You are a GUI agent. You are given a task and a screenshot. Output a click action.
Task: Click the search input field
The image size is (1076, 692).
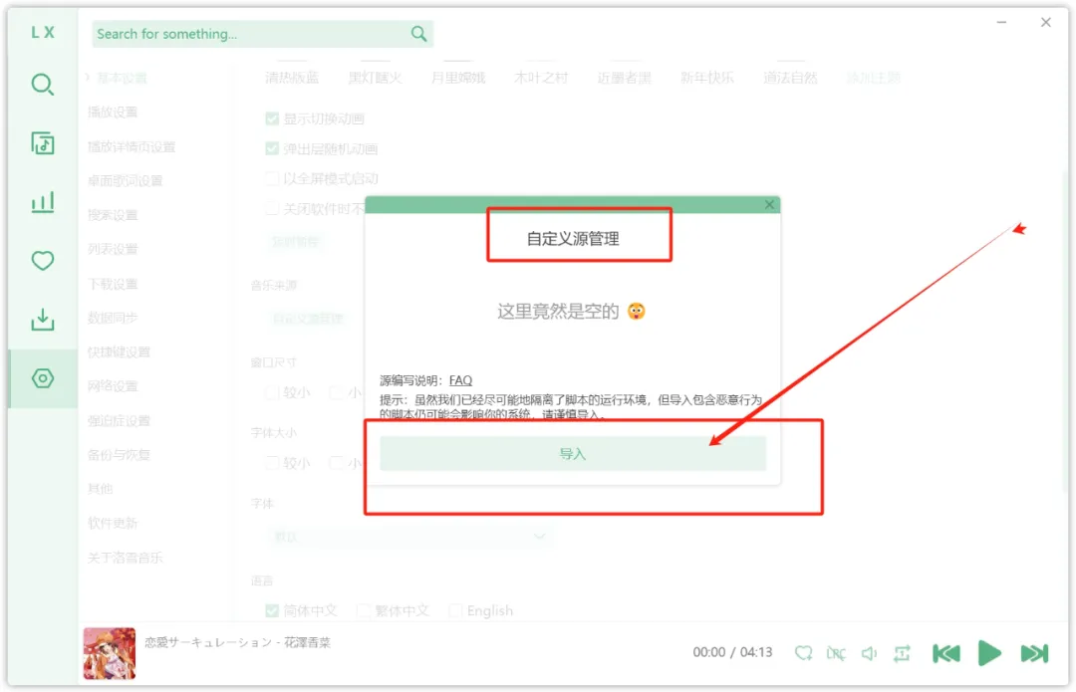(x=249, y=34)
